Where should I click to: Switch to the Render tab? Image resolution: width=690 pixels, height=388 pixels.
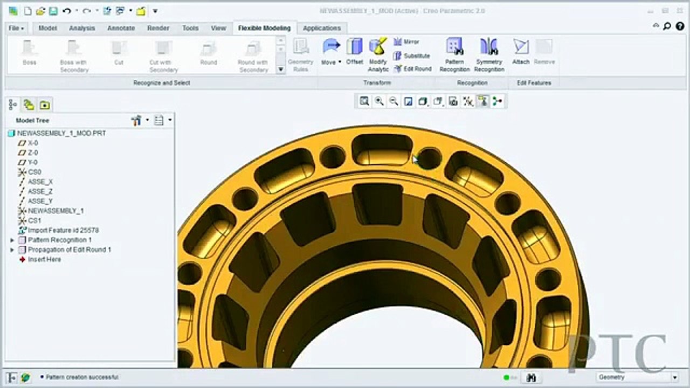click(x=158, y=28)
